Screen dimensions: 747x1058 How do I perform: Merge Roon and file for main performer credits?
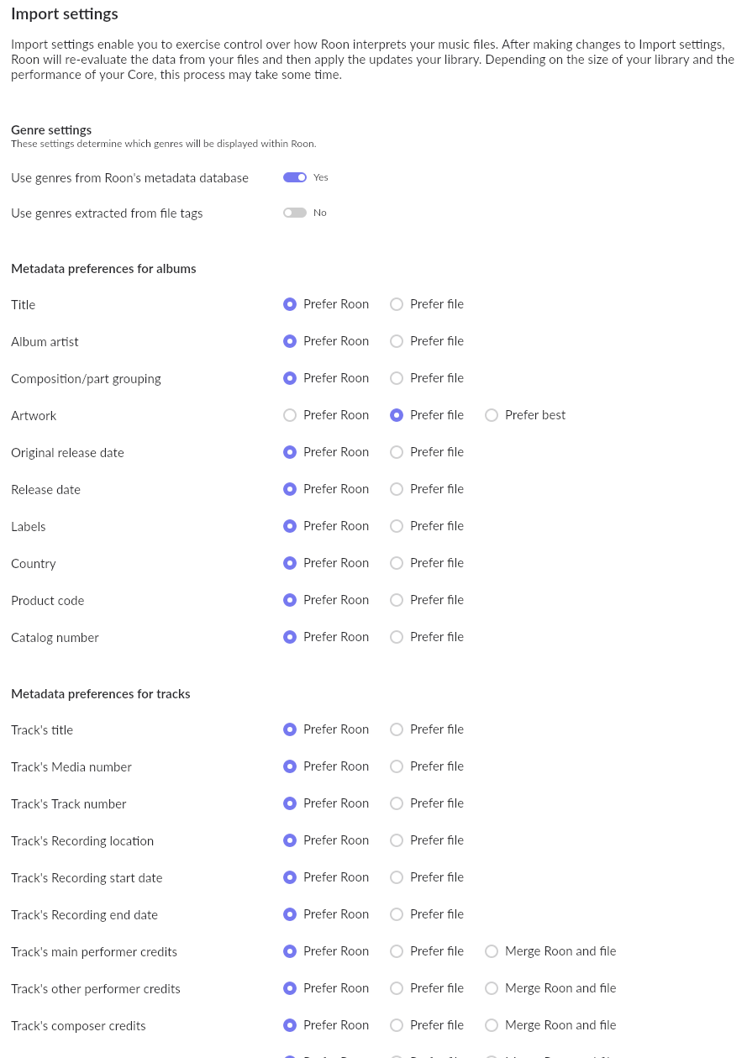coord(492,951)
